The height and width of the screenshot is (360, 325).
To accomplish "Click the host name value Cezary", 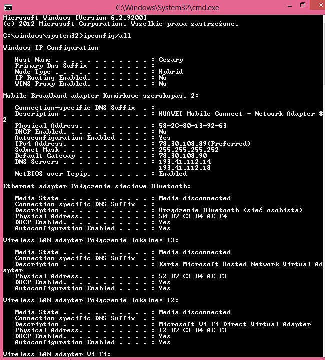I will click(171, 60).
